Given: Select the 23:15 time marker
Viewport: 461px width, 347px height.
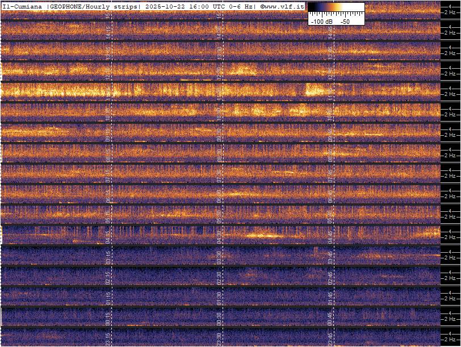Looking at the screenshot, I should pyautogui.click(x=109, y=337).
